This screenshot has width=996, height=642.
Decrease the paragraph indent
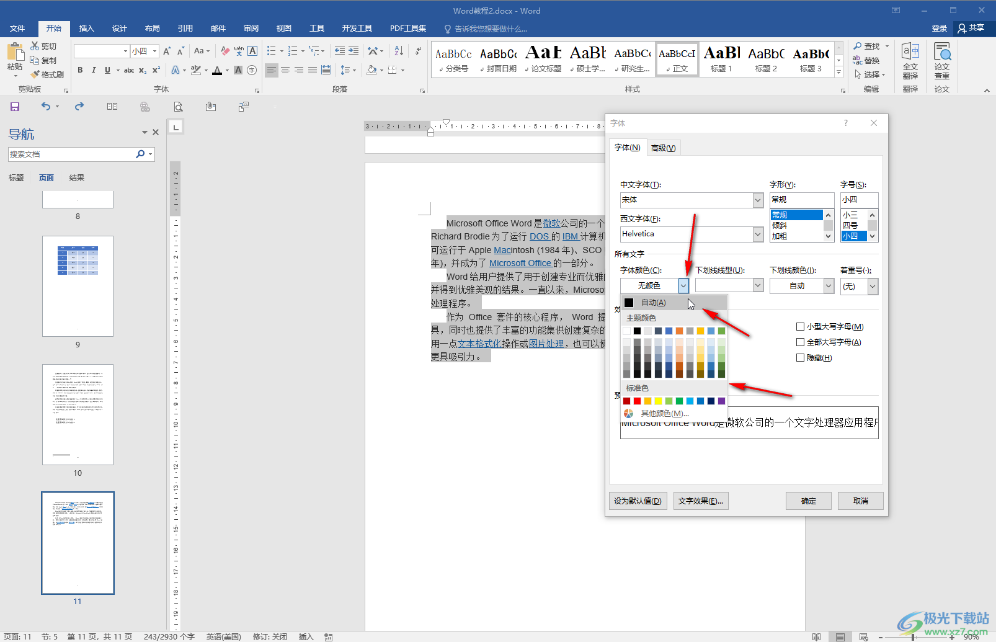coord(340,51)
